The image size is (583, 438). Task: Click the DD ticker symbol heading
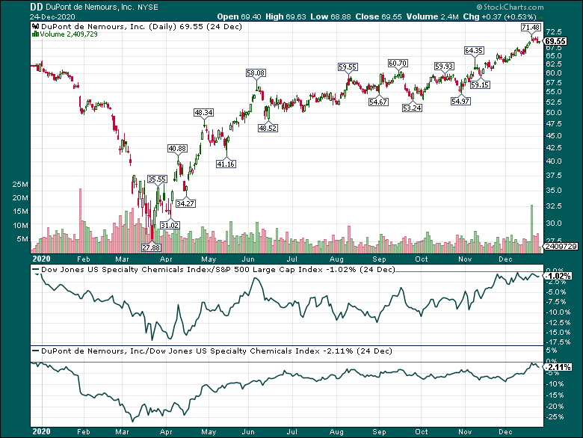click(36, 7)
